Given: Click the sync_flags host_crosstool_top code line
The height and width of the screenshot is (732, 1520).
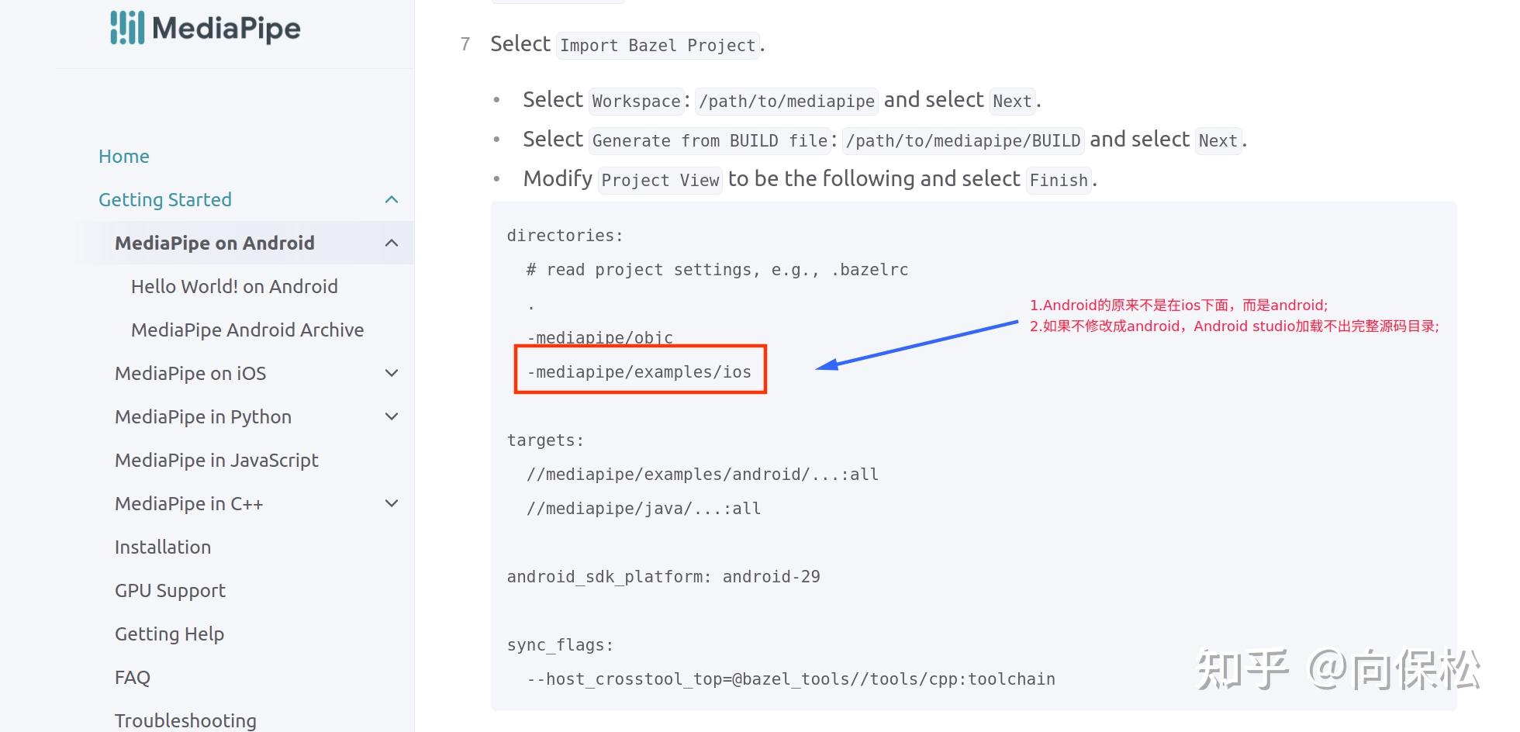Looking at the screenshot, I should coord(790,679).
